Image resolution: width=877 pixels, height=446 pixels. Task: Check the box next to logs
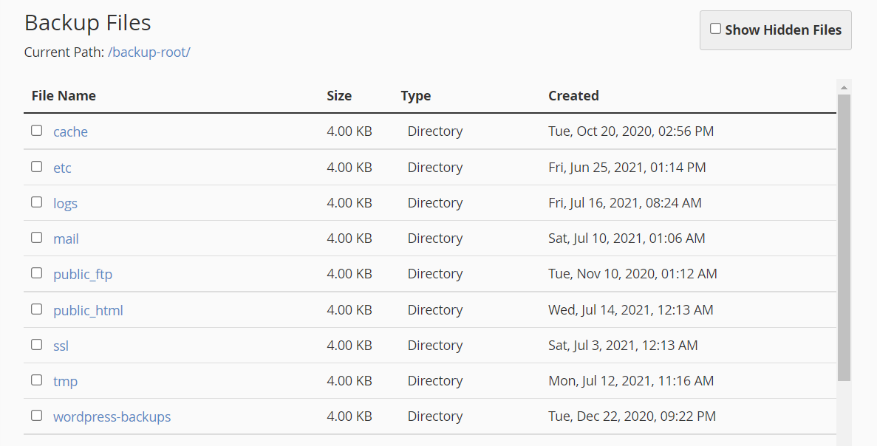36,202
